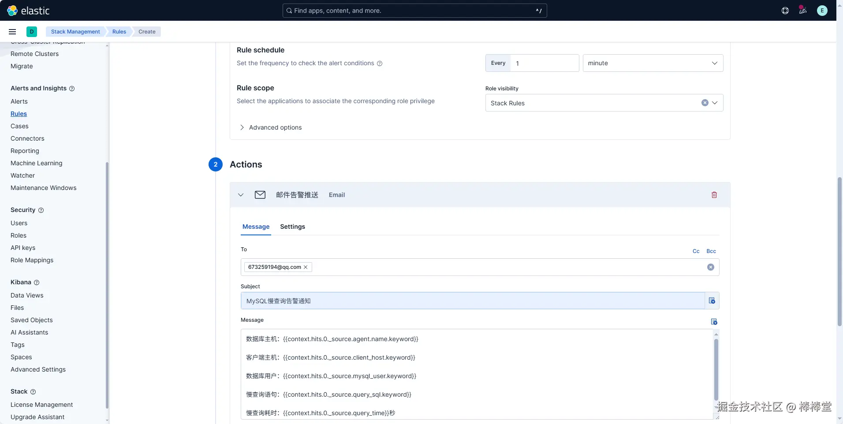This screenshot has width=843, height=424.
Task: Open the hamburger navigation menu
Action: 12,32
